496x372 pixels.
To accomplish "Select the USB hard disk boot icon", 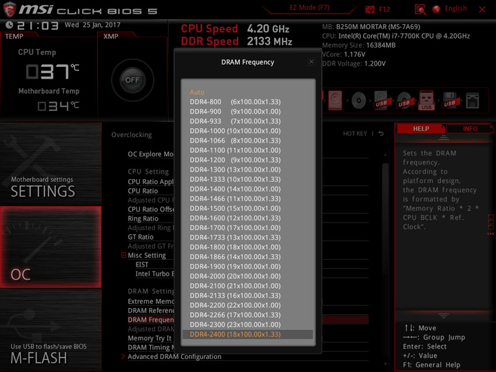I will tap(381, 101).
